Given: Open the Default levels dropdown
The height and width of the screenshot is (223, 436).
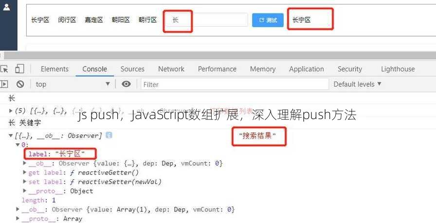Looking at the screenshot, I should tap(357, 84).
